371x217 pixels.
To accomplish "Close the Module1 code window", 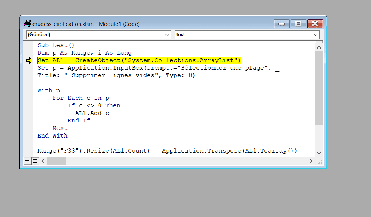I will point(315,24).
